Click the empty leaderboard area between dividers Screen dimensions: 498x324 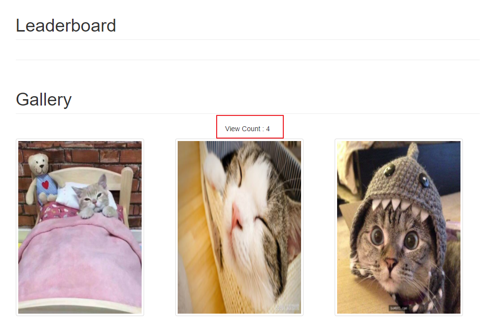pyautogui.click(x=248, y=50)
